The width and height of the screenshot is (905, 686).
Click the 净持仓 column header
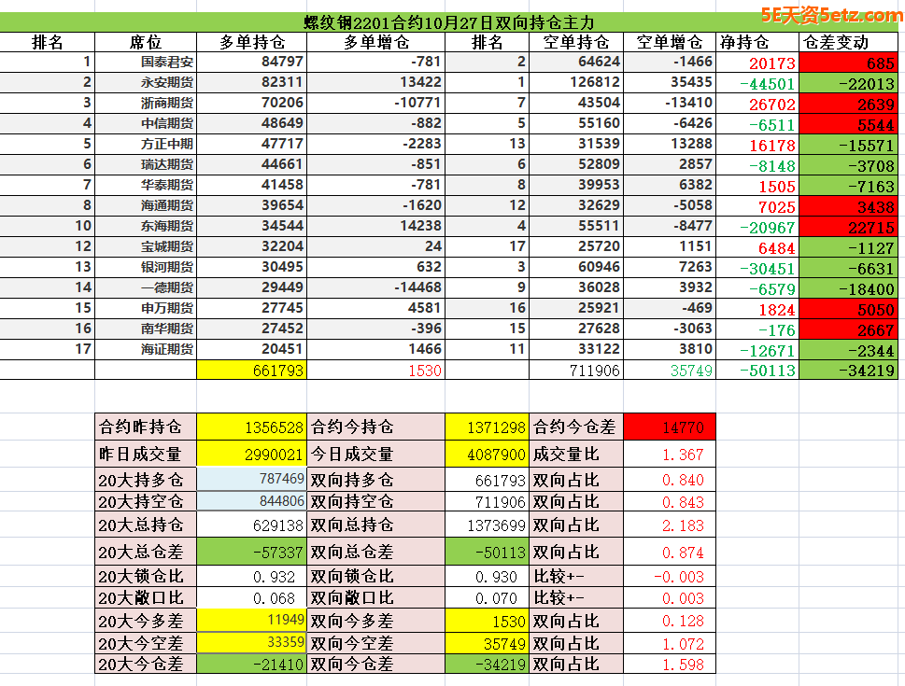tap(744, 42)
